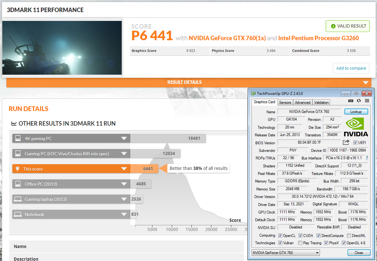Image resolution: width=377 pixels, height=261 pixels.
Task: Open the GPU selection dropdown in GPU-Z
Action: [x=286, y=253]
